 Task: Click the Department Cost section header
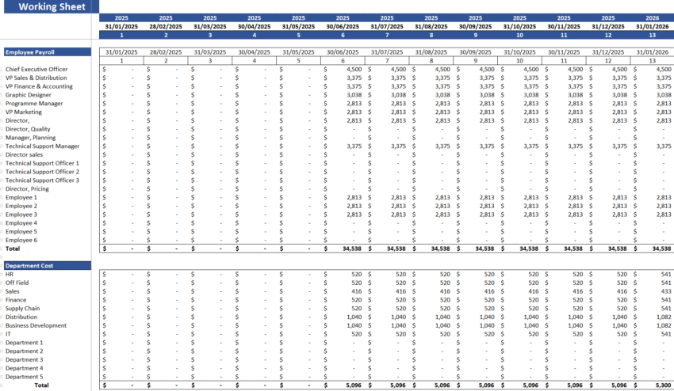(x=48, y=266)
